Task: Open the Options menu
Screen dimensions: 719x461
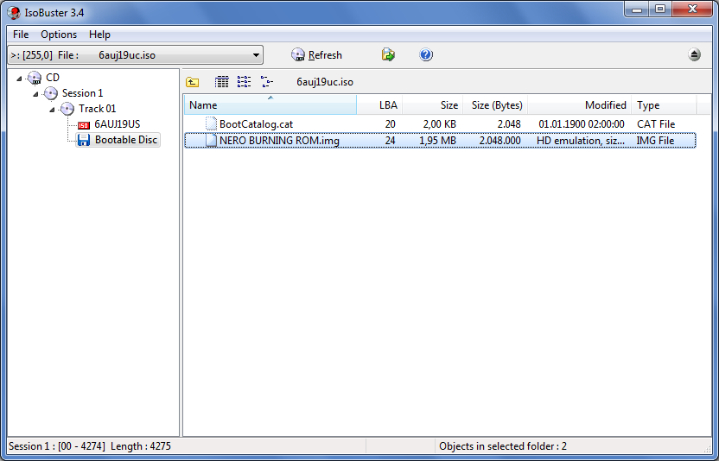Action: coord(59,35)
